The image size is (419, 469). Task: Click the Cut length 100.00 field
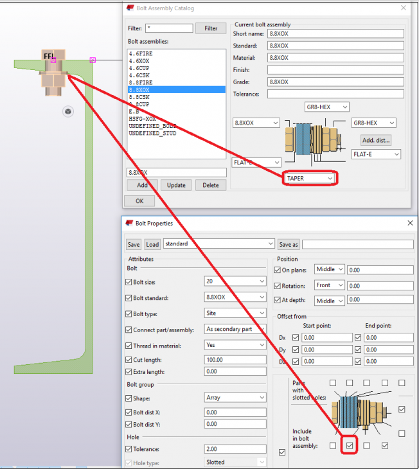[235, 360]
